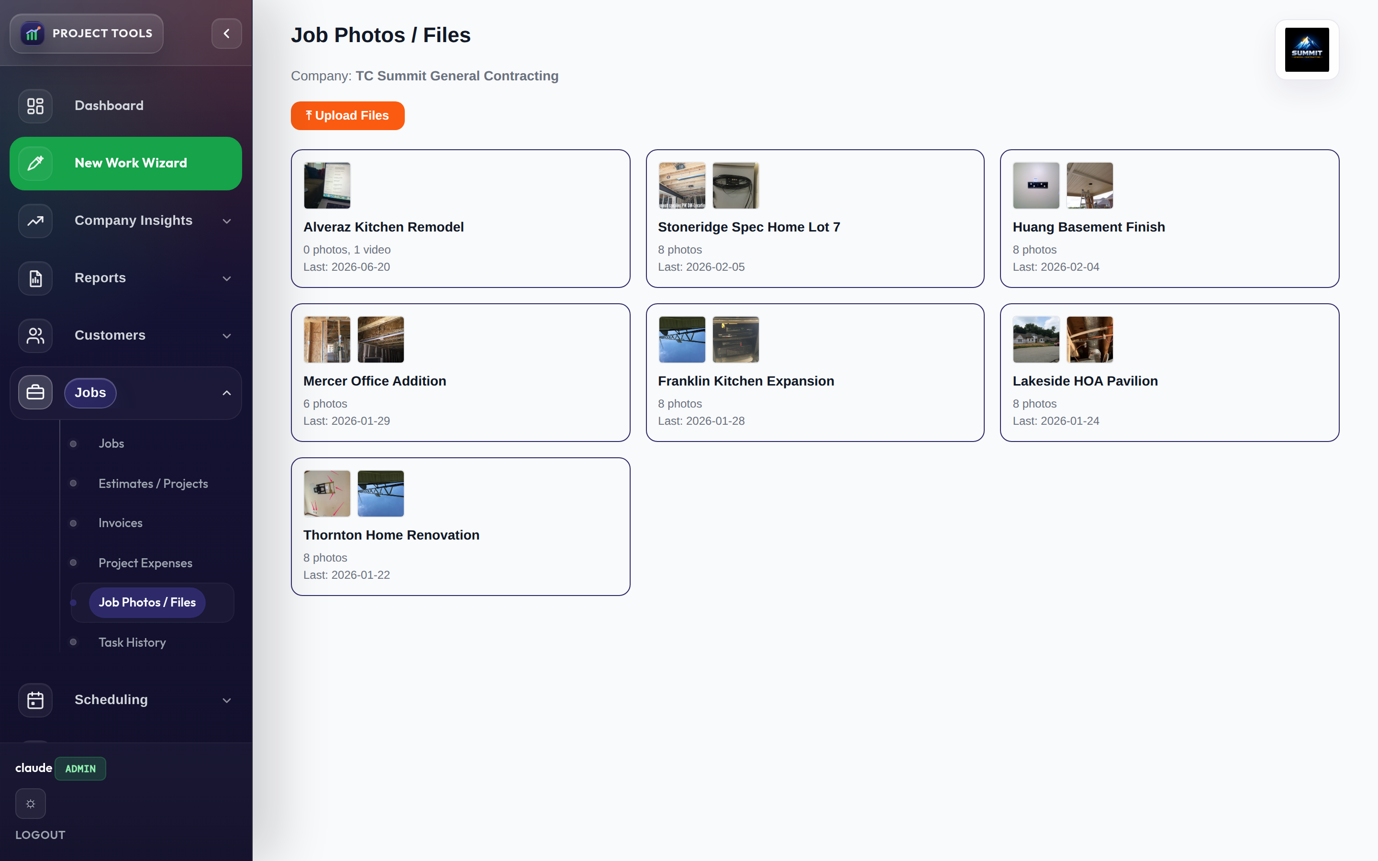Open the Thornton Home Renovation title
This screenshot has height=861, width=1378.
pos(391,535)
